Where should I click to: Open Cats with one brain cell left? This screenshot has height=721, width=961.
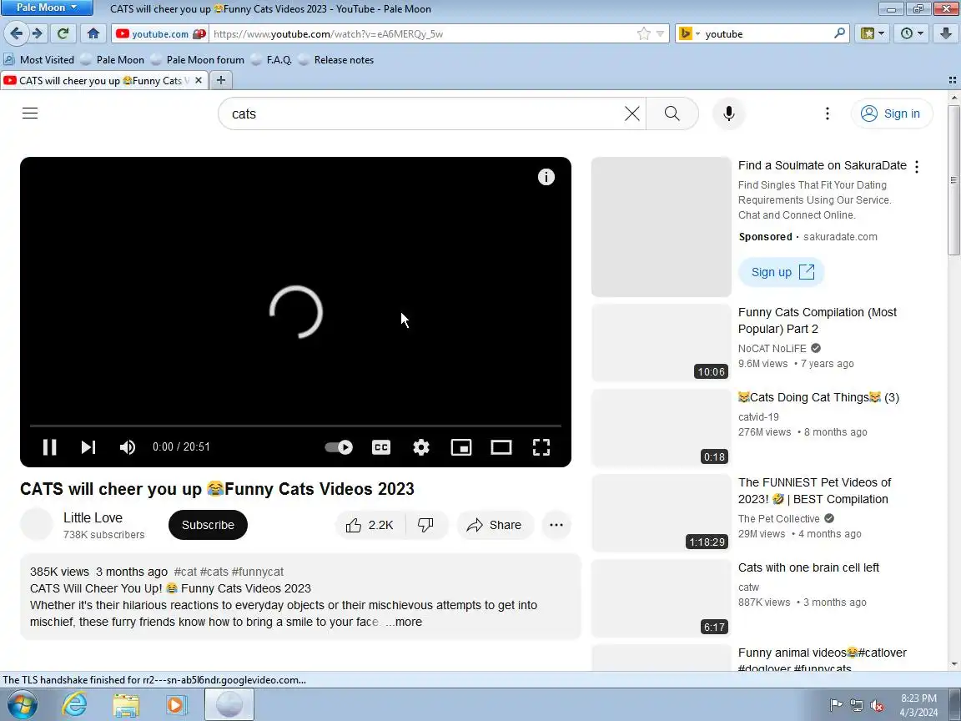808,567
